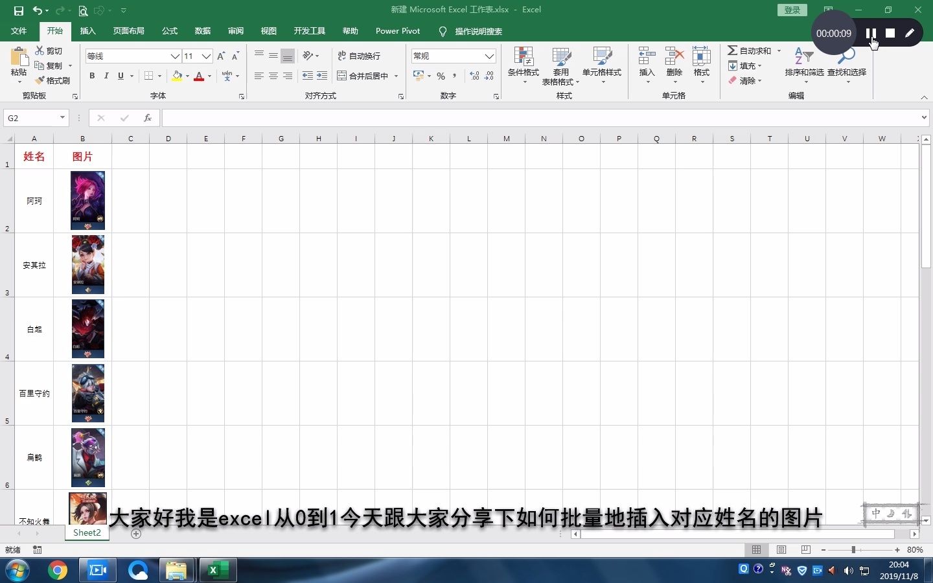Open the font settings dialog launcher

click(x=242, y=96)
